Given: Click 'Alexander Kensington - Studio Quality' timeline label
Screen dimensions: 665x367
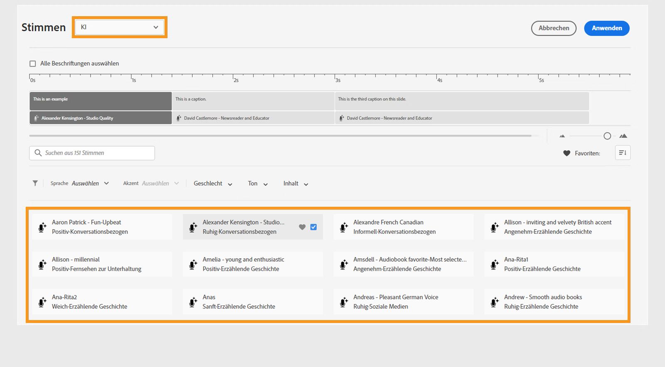Looking at the screenshot, I should (77, 118).
